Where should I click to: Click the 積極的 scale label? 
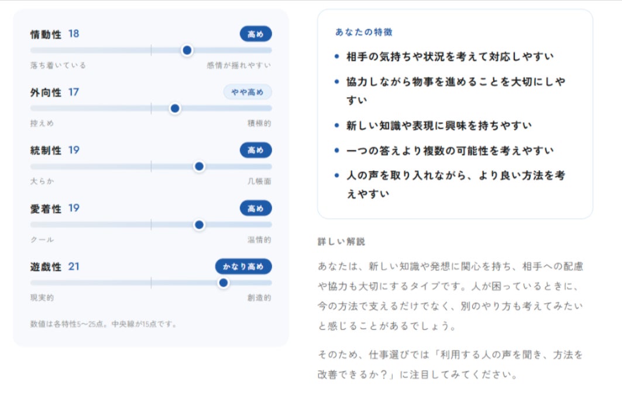tap(259, 123)
